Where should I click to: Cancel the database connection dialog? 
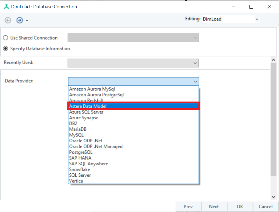265,207
